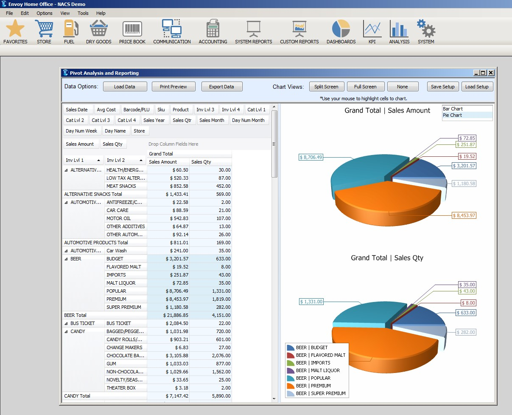Viewport: 512px width, 415px height.
Task: Open the Fuel module icon
Action: click(x=69, y=30)
